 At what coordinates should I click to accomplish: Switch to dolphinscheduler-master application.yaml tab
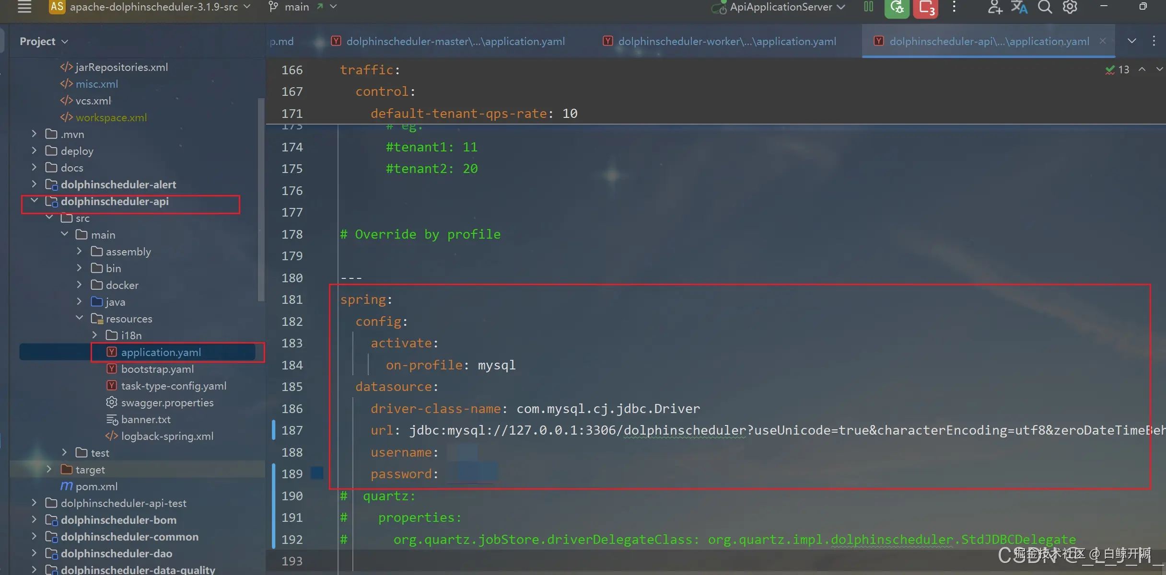click(455, 41)
